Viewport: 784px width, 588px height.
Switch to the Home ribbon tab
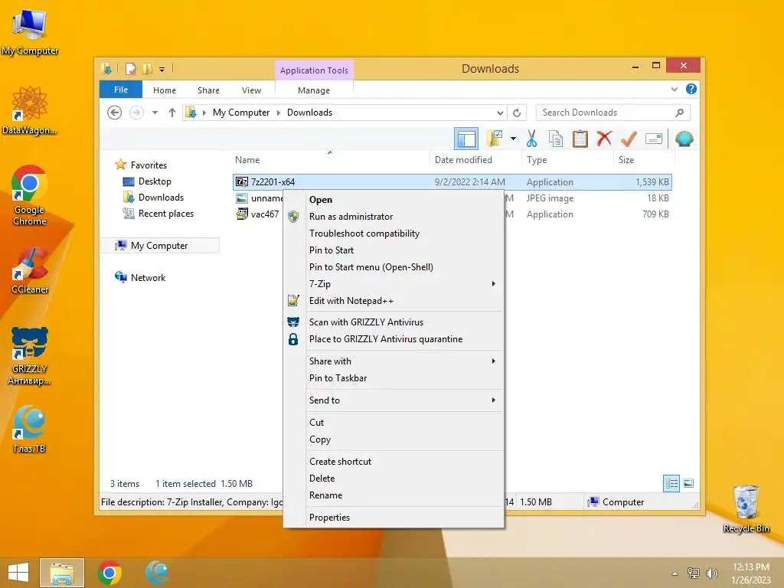(165, 90)
